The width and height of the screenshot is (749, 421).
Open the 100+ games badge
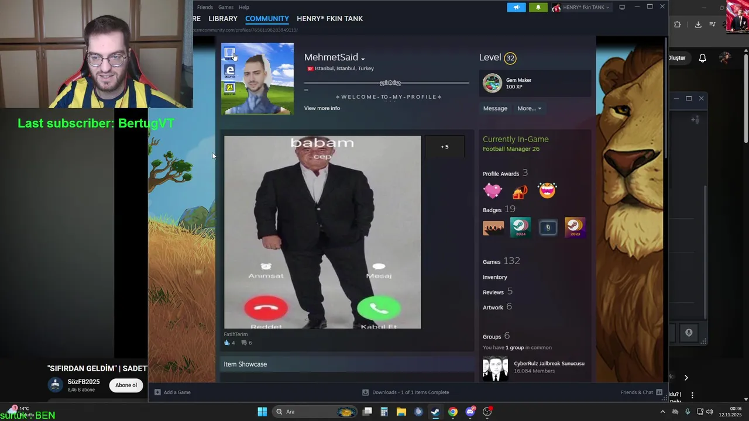493,227
